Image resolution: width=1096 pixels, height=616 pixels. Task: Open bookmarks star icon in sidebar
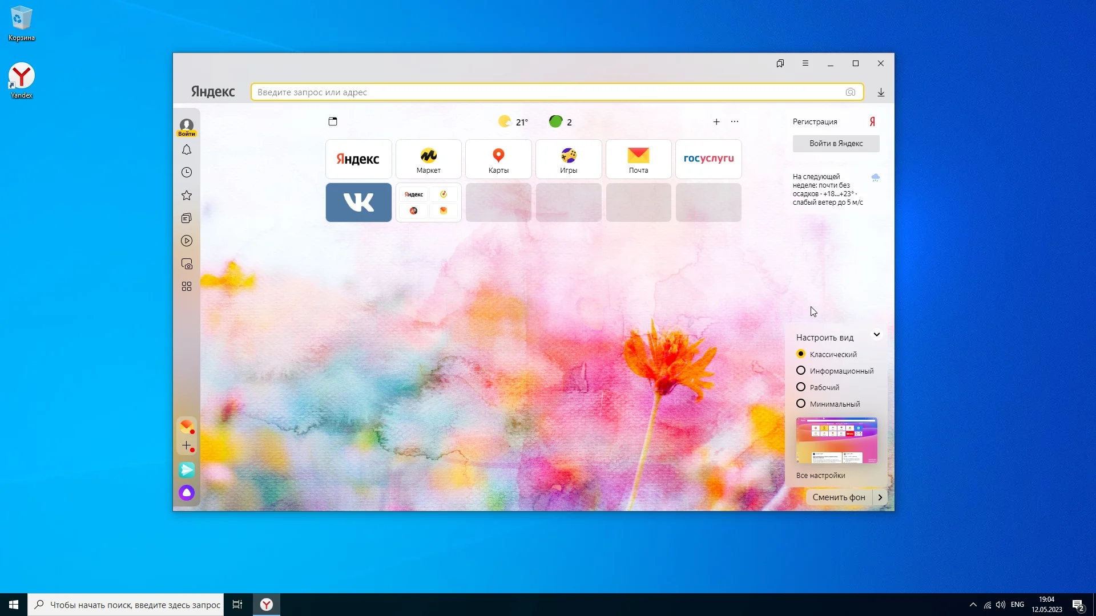(x=187, y=196)
